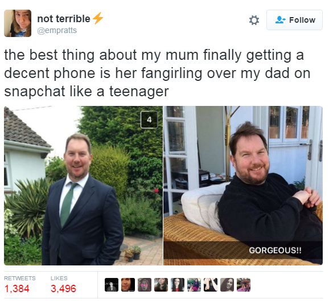Open the eighth liker avatar thumbnail
The image size is (329, 307).
tap(227, 285)
